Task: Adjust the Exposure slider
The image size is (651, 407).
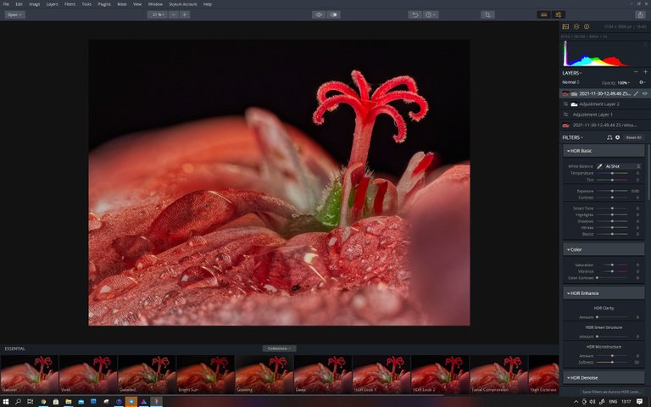Action: click(x=612, y=191)
